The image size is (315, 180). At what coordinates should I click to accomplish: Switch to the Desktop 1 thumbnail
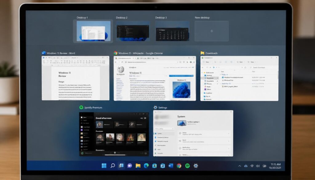point(94,31)
